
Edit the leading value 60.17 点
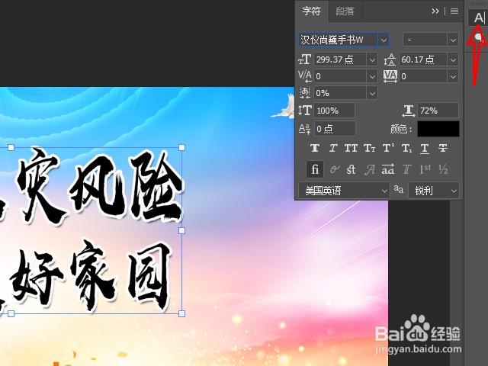pyautogui.click(x=423, y=59)
